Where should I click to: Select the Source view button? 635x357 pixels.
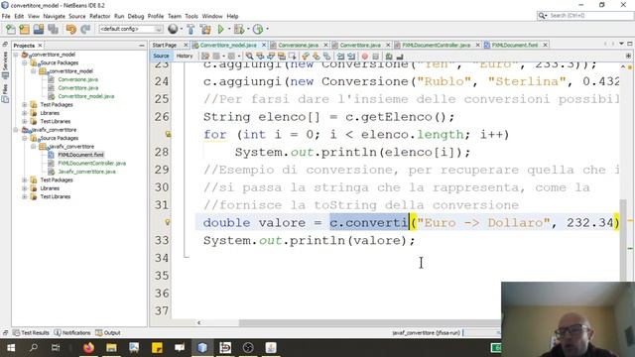click(x=161, y=56)
